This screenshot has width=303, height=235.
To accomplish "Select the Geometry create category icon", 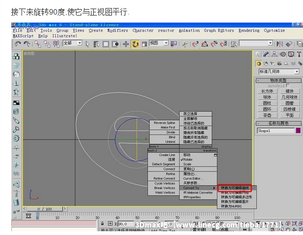I will click(x=258, y=63).
